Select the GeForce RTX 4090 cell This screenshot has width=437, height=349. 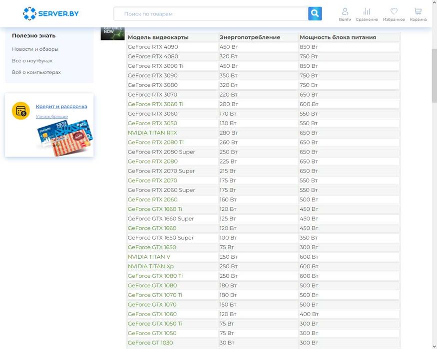tap(172, 47)
